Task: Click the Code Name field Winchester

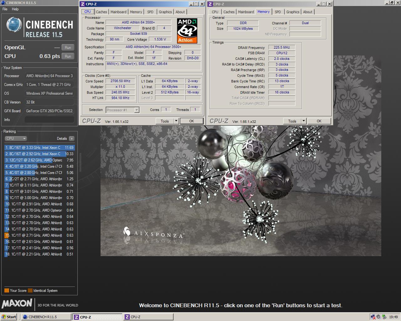Action: (x=122, y=28)
